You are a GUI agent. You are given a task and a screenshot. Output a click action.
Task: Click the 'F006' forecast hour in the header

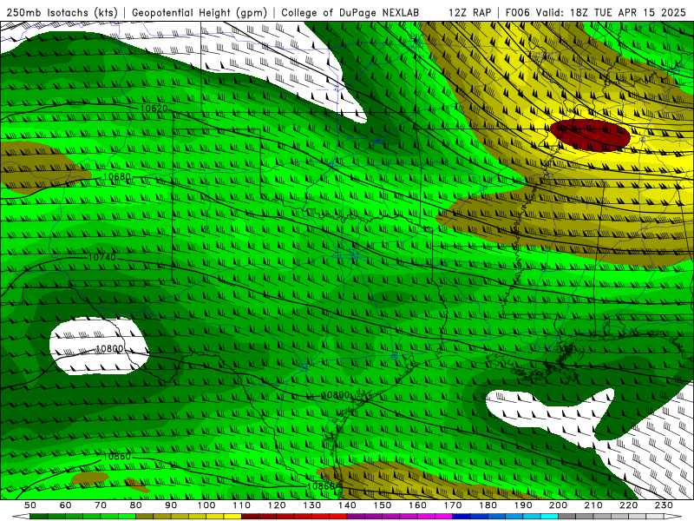517,12
